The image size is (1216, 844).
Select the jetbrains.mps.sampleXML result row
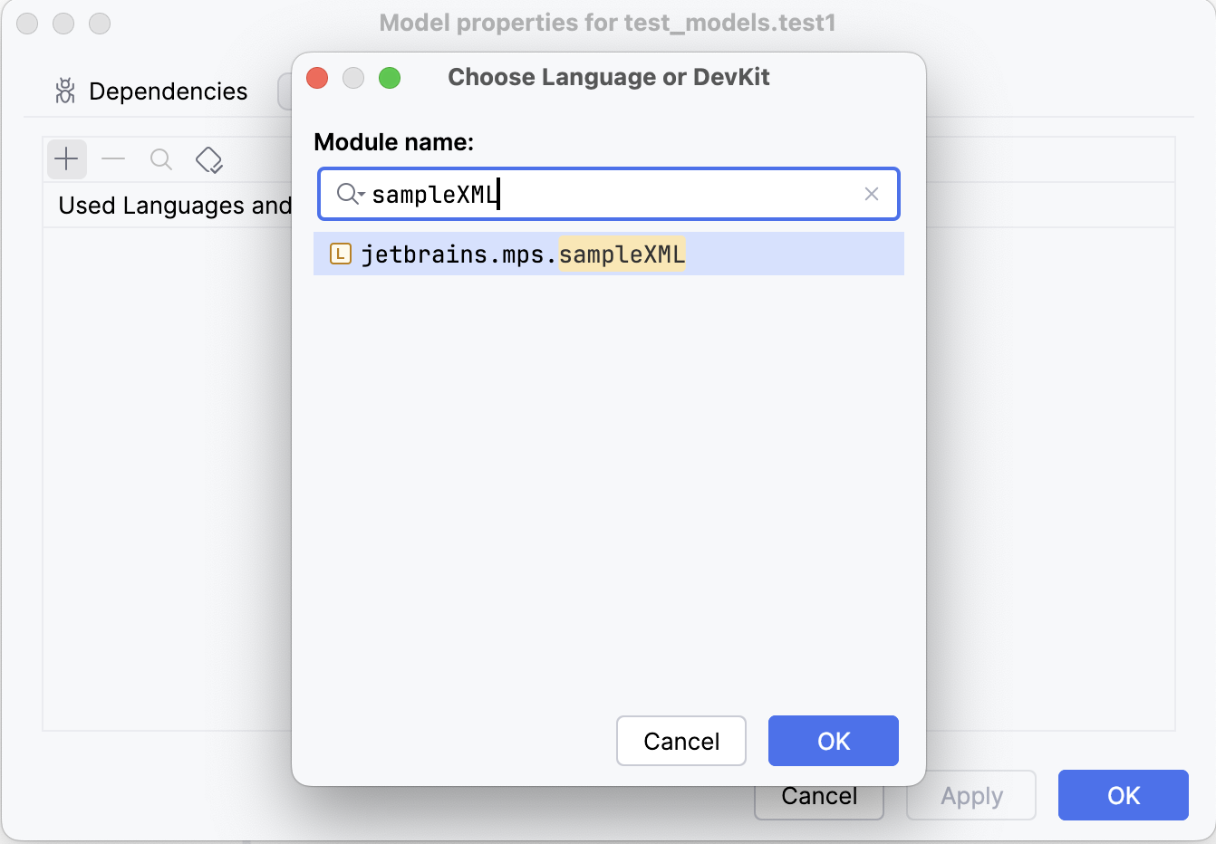click(x=609, y=254)
